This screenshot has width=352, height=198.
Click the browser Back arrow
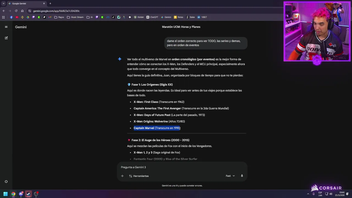4,11
